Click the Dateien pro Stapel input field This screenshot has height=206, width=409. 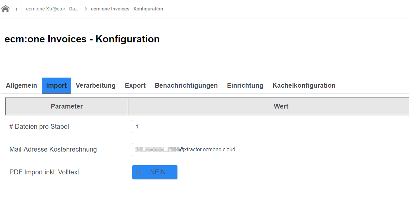tap(270, 126)
